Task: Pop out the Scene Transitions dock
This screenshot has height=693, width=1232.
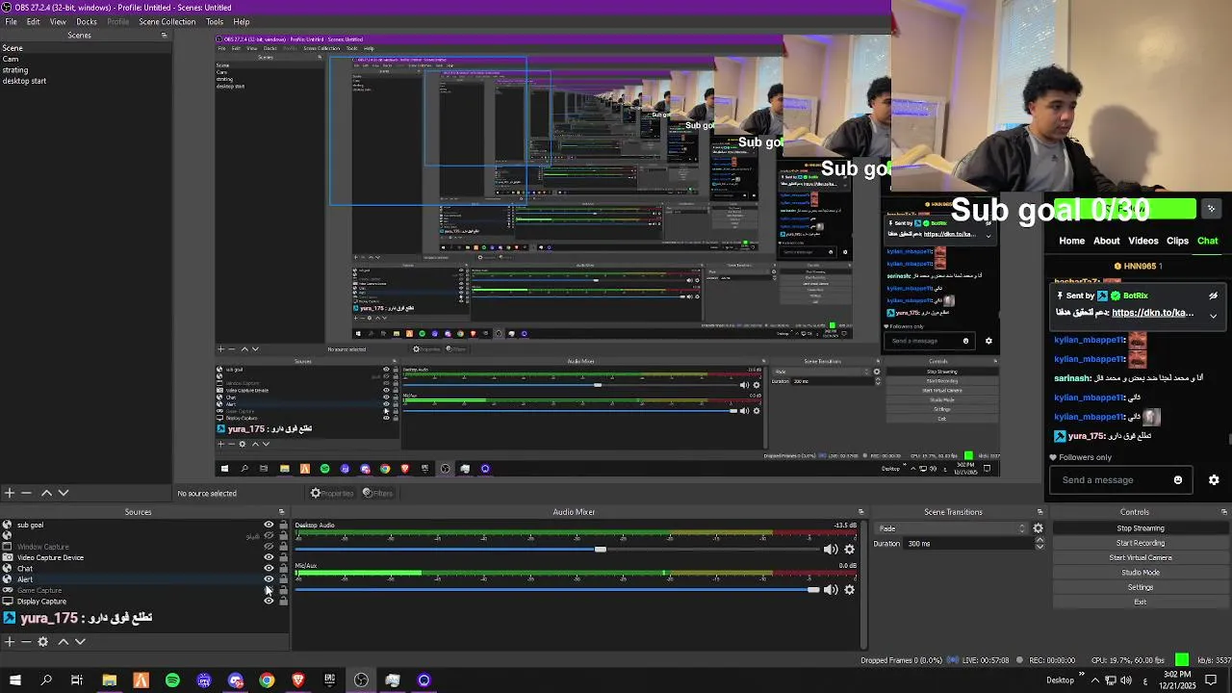Action: 1039,512
